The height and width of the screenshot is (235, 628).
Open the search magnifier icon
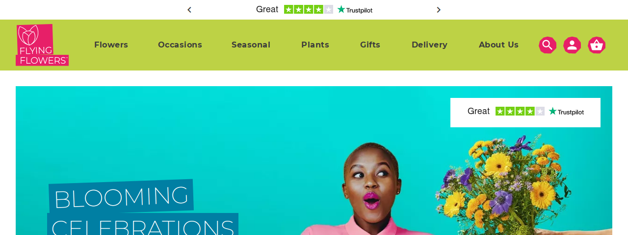pyautogui.click(x=548, y=45)
